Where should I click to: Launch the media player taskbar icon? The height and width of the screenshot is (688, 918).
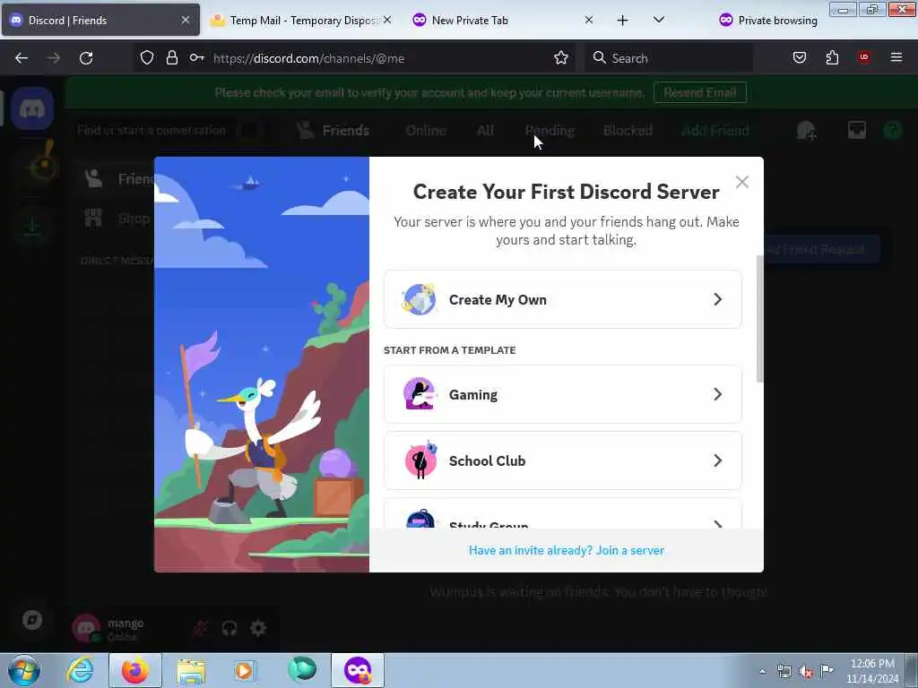tap(244, 670)
